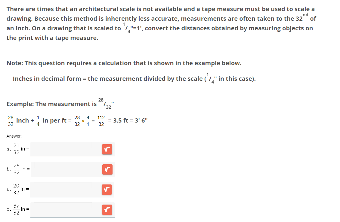Click 'Example: The measurement is' text
340x222 pixels.
52,104
